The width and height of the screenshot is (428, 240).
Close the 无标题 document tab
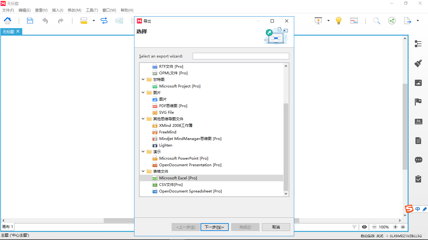18,31
